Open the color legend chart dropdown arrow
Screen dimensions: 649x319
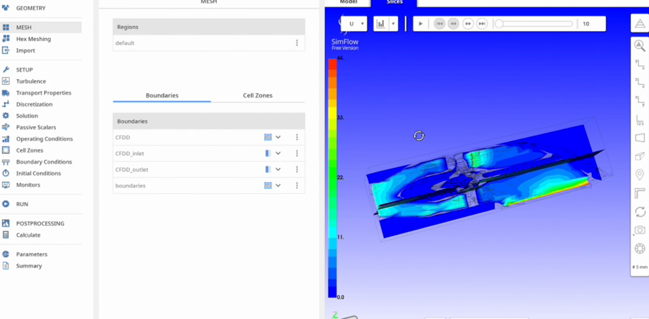pos(393,24)
